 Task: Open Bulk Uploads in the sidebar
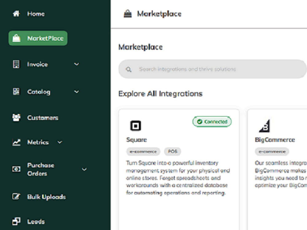coord(46,197)
